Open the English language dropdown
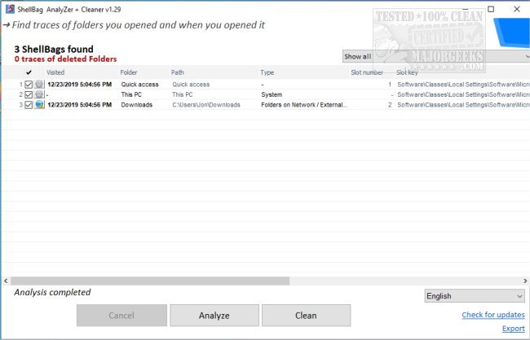 coord(475,296)
